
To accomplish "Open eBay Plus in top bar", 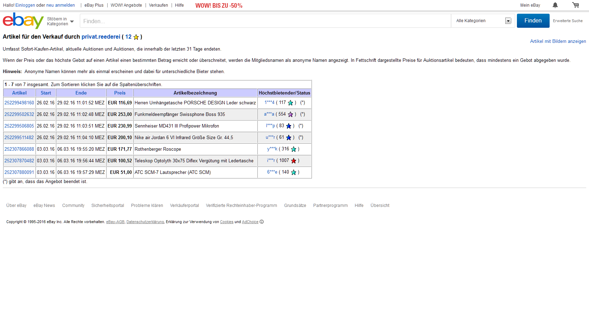I will pyautogui.click(x=94, y=5).
